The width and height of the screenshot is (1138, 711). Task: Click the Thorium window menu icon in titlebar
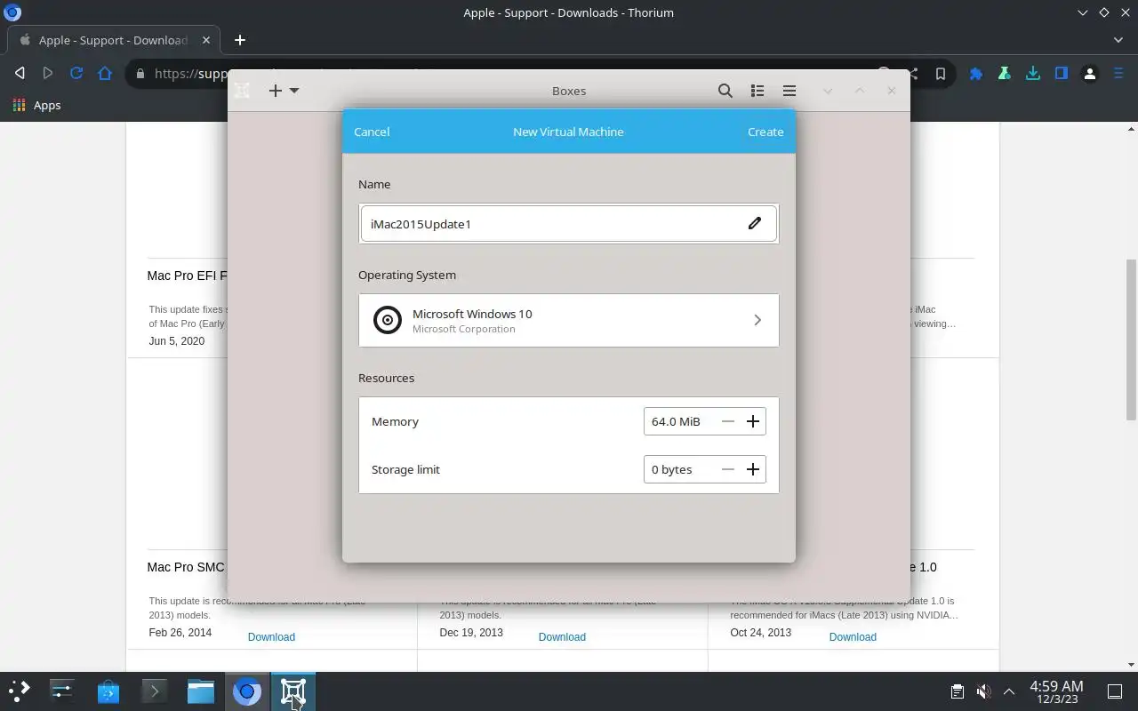(x=12, y=12)
